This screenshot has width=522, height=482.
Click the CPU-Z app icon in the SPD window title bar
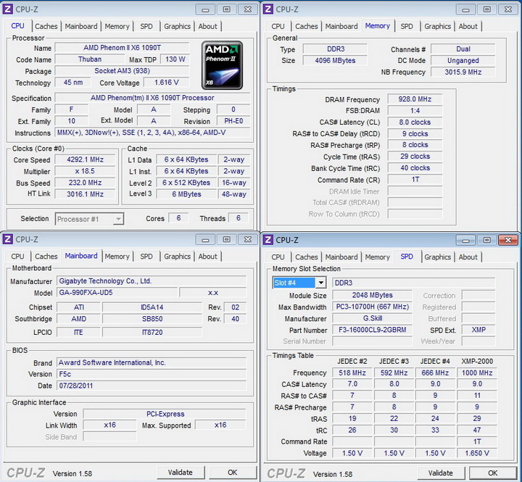[268, 240]
